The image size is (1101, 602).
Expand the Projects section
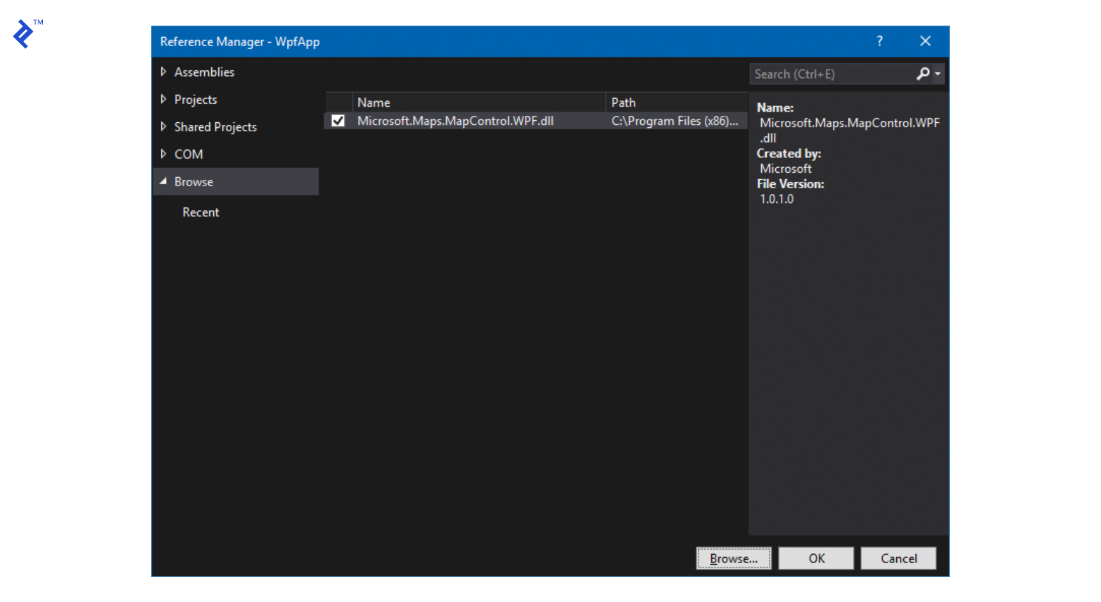(164, 99)
